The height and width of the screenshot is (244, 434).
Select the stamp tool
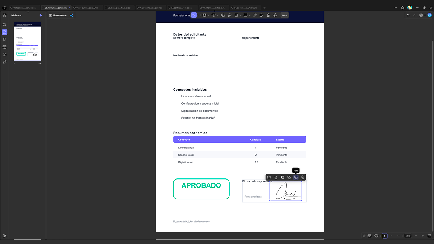pos(268,15)
